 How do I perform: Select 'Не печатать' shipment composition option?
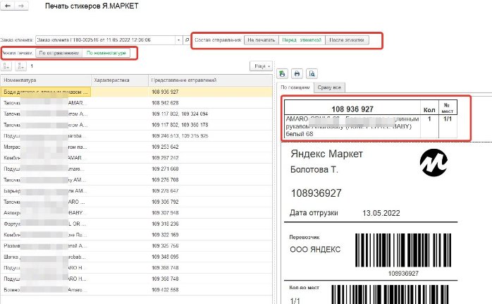tap(261, 40)
